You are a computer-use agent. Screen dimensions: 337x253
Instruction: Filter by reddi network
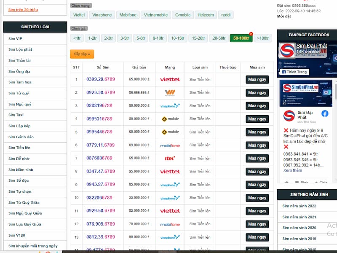click(226, 15)
